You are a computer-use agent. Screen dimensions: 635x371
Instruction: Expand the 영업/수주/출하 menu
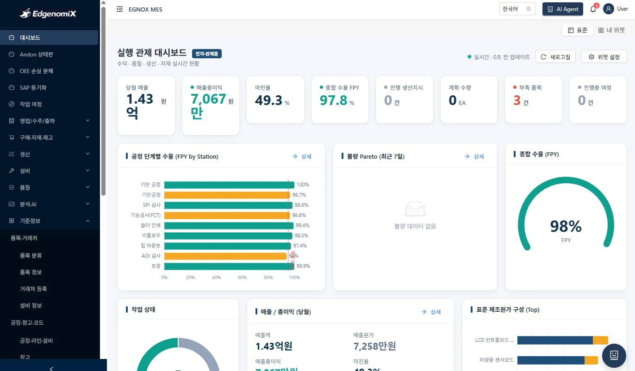49,121
